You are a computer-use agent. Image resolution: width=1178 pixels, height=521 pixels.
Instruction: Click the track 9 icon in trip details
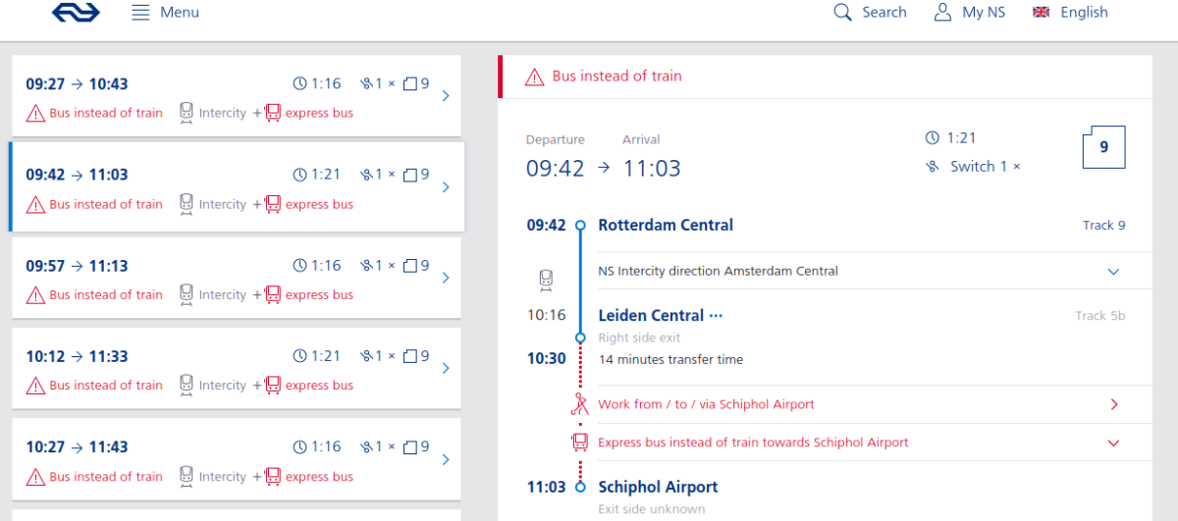tap(1103, 147)
